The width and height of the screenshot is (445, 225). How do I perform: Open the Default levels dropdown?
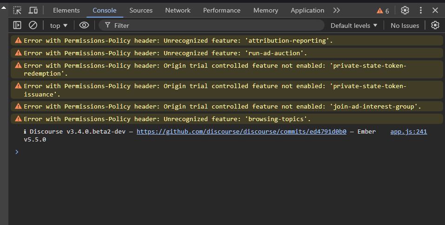click(354, 26)
